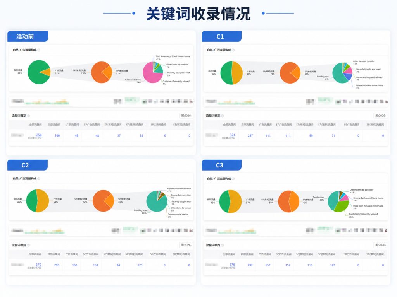Click the orange SP流量 pie chart in 活动前

(x=102, y=72)
